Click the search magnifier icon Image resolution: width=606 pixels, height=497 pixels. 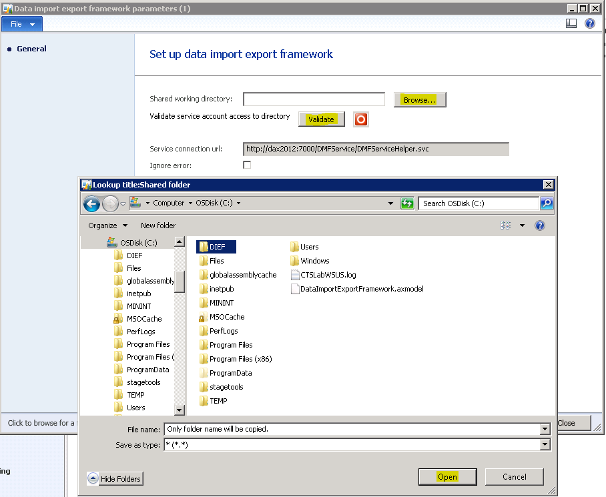click(x=547, y=203)
